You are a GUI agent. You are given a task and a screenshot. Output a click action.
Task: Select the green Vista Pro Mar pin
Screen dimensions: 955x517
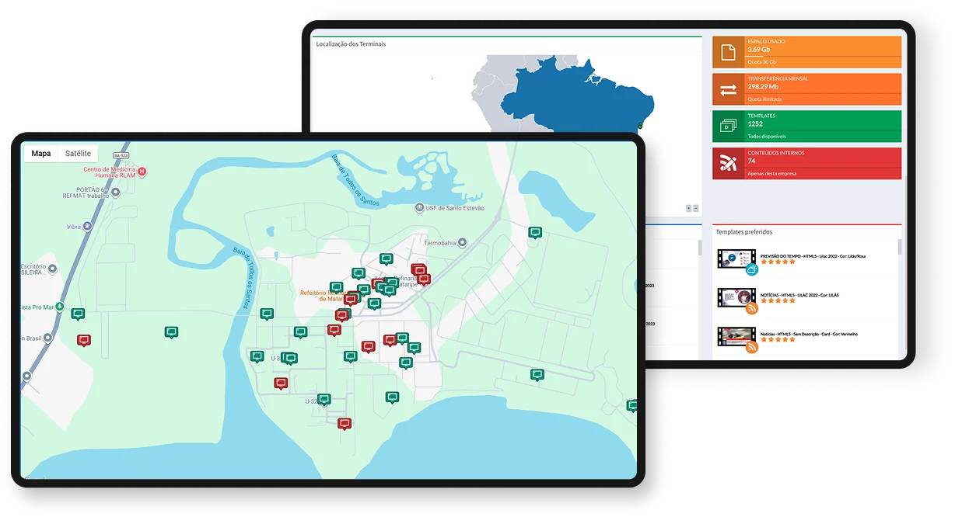[60, 307]
